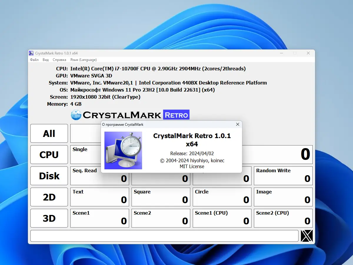This screenshot has height=265, width=353.
Task: Click the '1920x1080 32bit (ClearType)' screen text
Action: pyautogui.click(x=105, y=97)
